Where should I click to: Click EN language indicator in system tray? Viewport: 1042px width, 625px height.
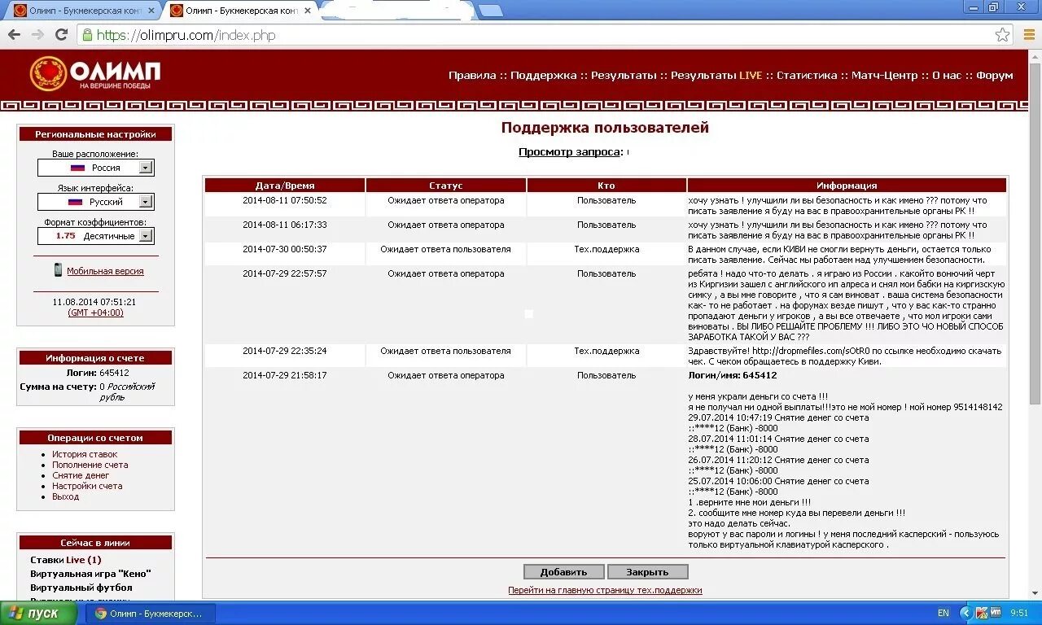[x=943, y=613]
